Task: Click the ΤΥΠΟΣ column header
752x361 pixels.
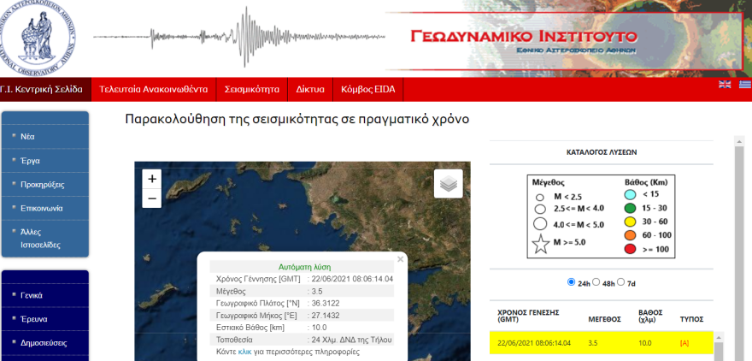Action: (691, 319)
